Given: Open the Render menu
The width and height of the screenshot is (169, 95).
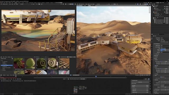Looking at the screenshot, I should [7, 3].
